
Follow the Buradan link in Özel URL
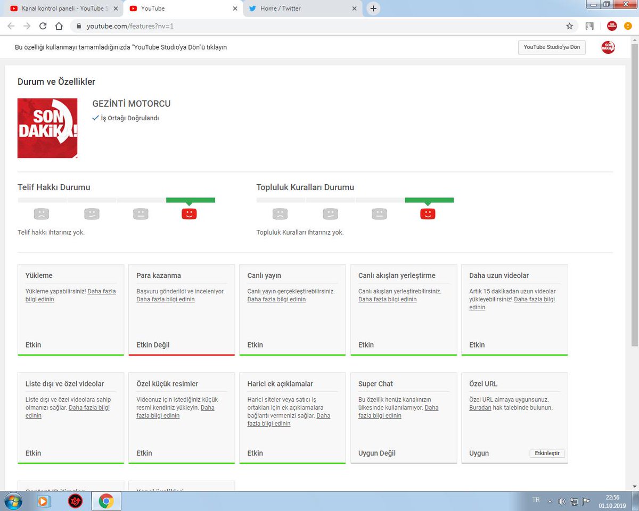pos(480,408)
